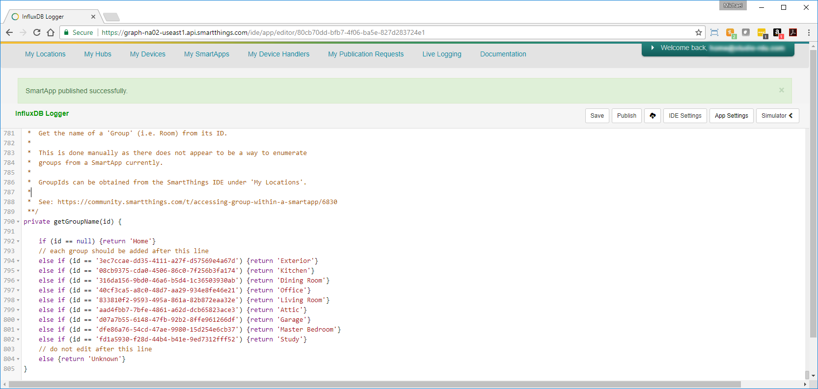This screenshot has height=389, width=818.
Task: Fold code at line 790
Action: pyautogui.click(x=18, y=222)
